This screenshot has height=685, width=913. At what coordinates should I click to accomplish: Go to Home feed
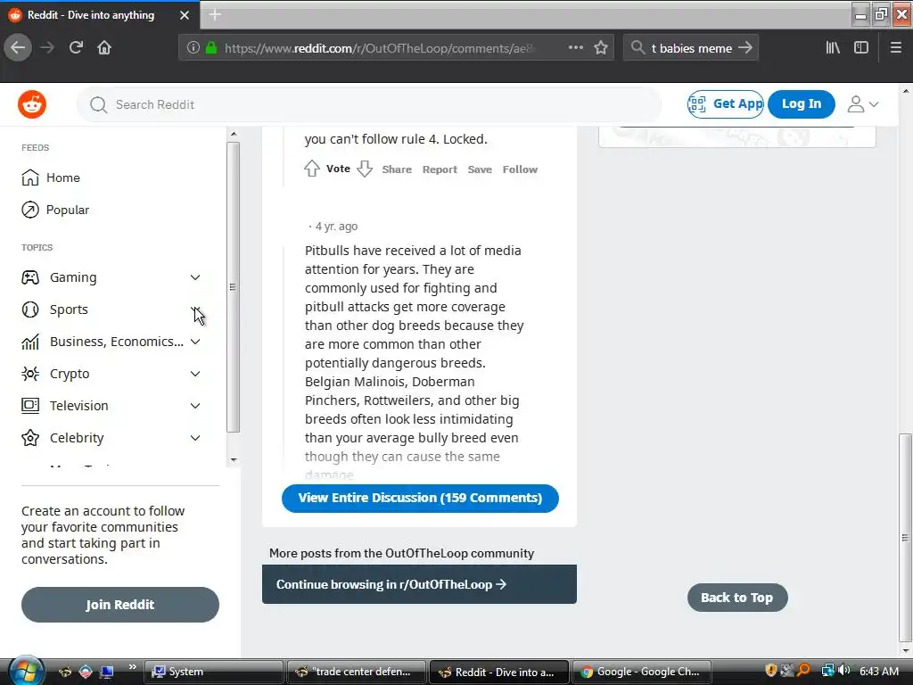click(51, 177)
